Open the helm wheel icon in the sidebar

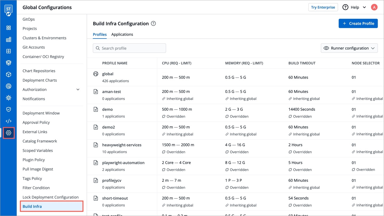(x=9, y=98)
